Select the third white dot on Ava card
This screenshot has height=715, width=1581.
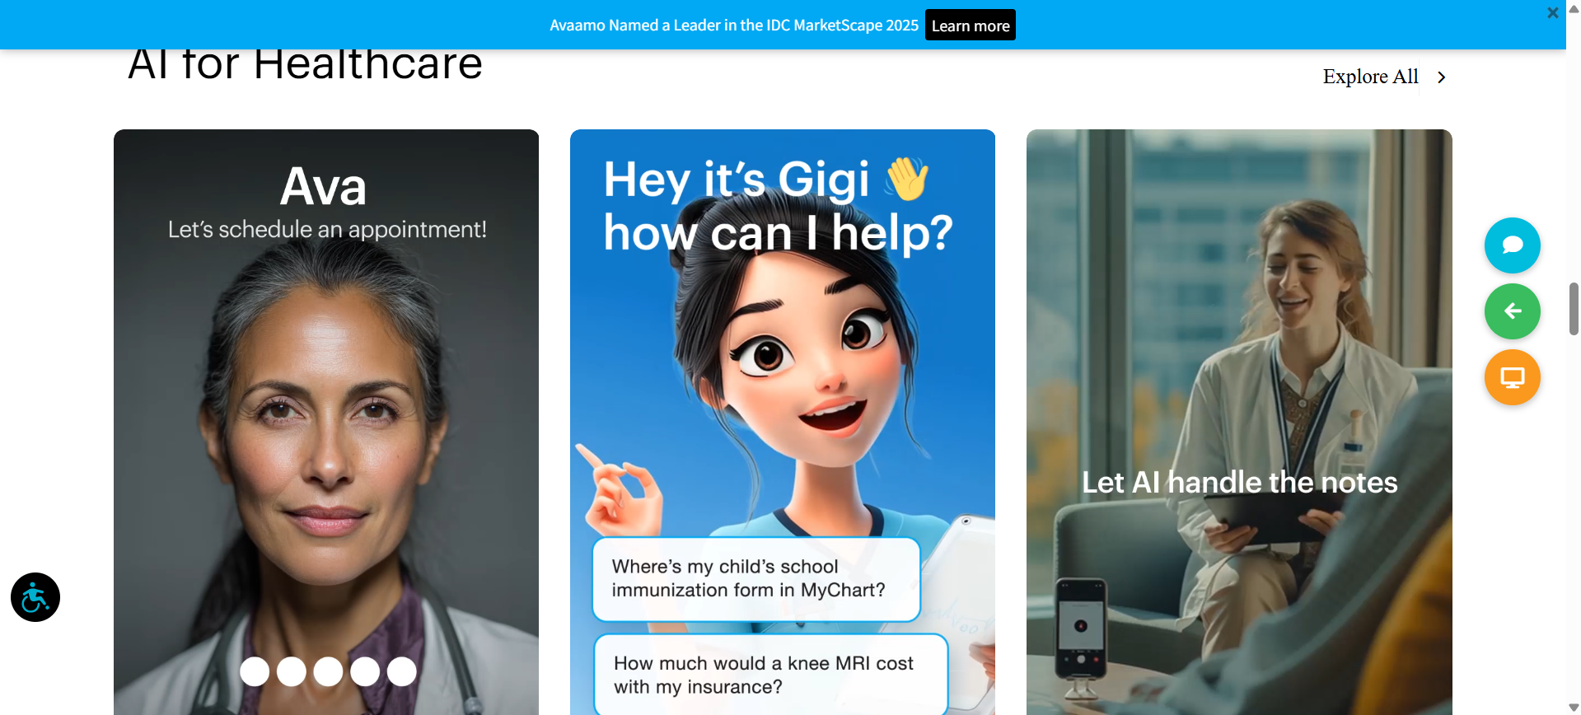click(328, 671)
